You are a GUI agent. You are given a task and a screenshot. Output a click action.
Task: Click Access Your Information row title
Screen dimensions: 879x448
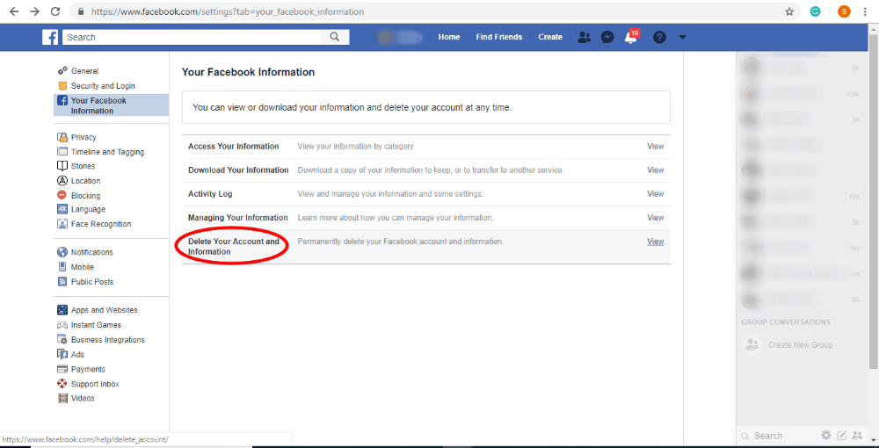pos(233,146)
